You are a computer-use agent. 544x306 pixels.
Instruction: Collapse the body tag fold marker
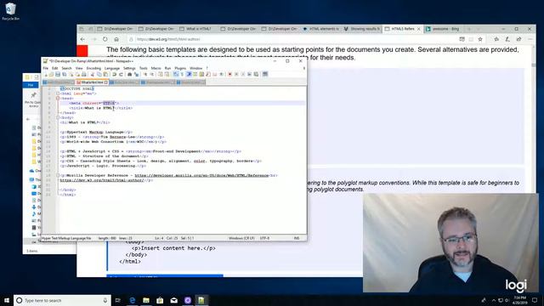point(58,117)
